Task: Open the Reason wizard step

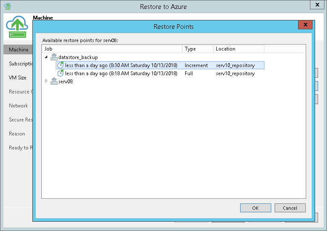Action: click(x=17, y=134)
